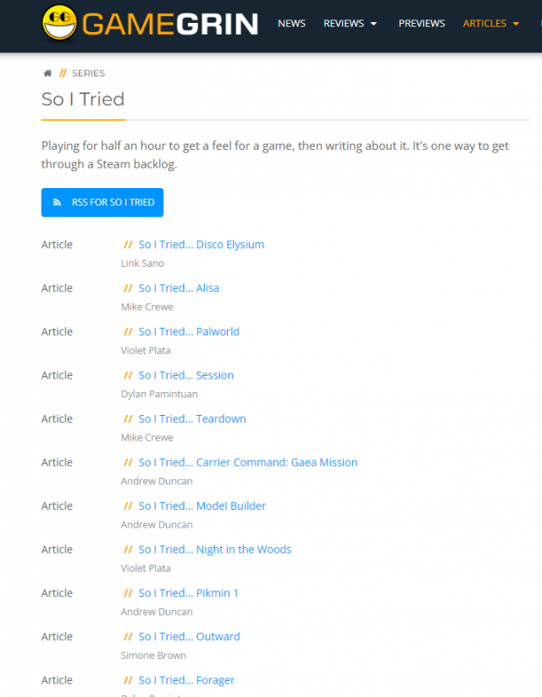Click the home icon in breadcrumb
The width and height of the screenshot is (542, 697).
pos(47,74)
